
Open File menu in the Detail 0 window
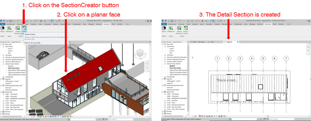(164, 24)
